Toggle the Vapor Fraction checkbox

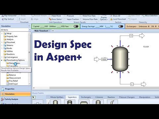coord(65,19)
